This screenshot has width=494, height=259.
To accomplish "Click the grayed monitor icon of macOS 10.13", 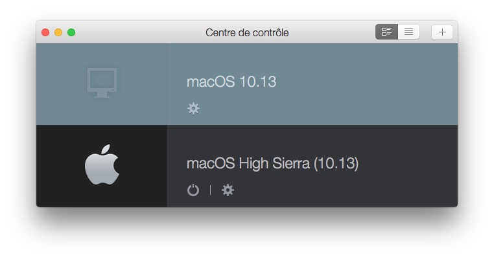I will (x=102, y=83).
